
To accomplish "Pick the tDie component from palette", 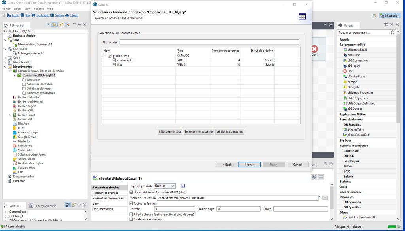I will pyautogui.click(x=348, y=71).
